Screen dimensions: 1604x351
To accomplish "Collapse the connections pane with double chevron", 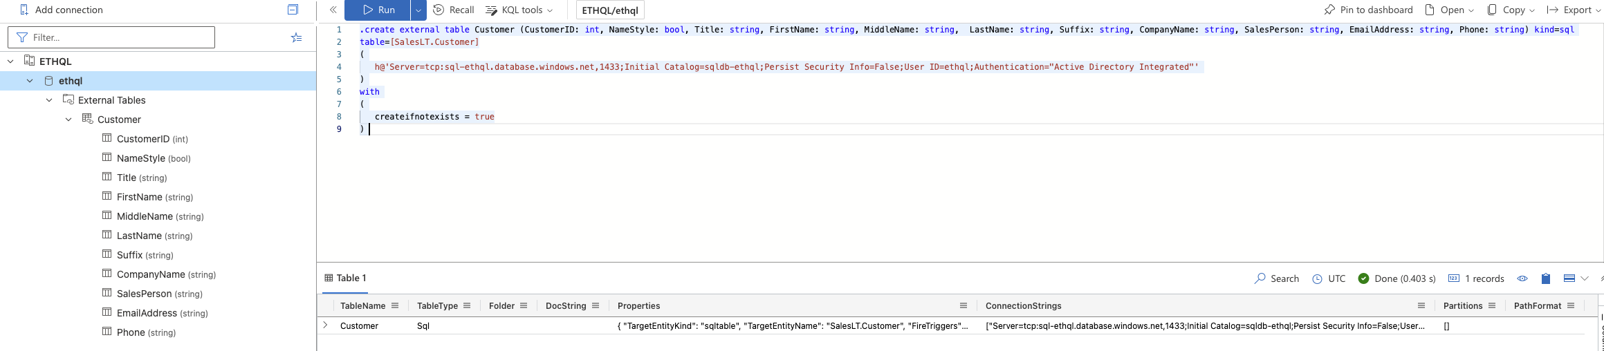I will (333, 10).
